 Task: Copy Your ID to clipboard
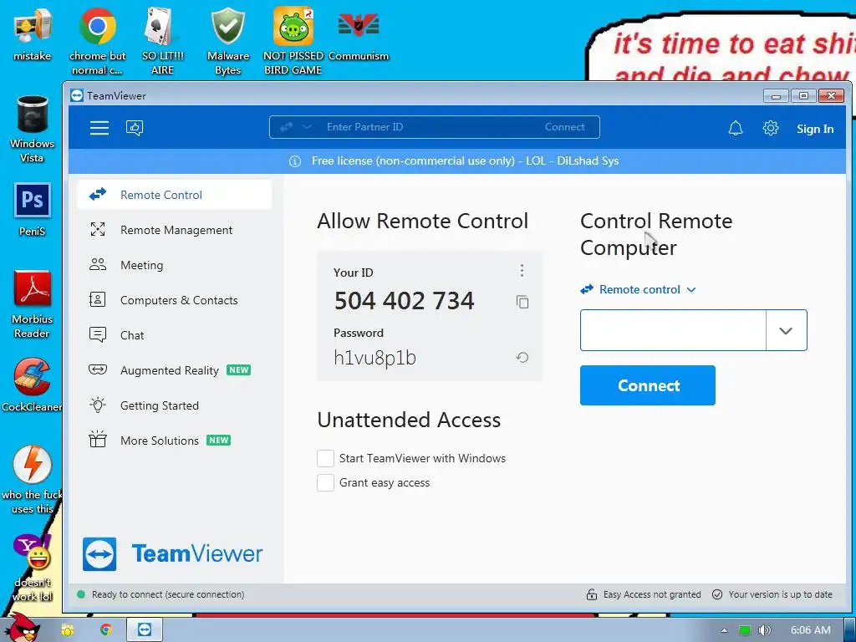click(522, 302)
